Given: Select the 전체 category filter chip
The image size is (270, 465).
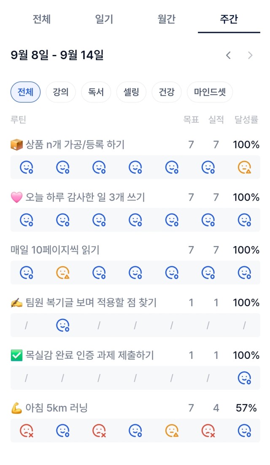Looking at the screenshot, I should [x=25, y=92].
